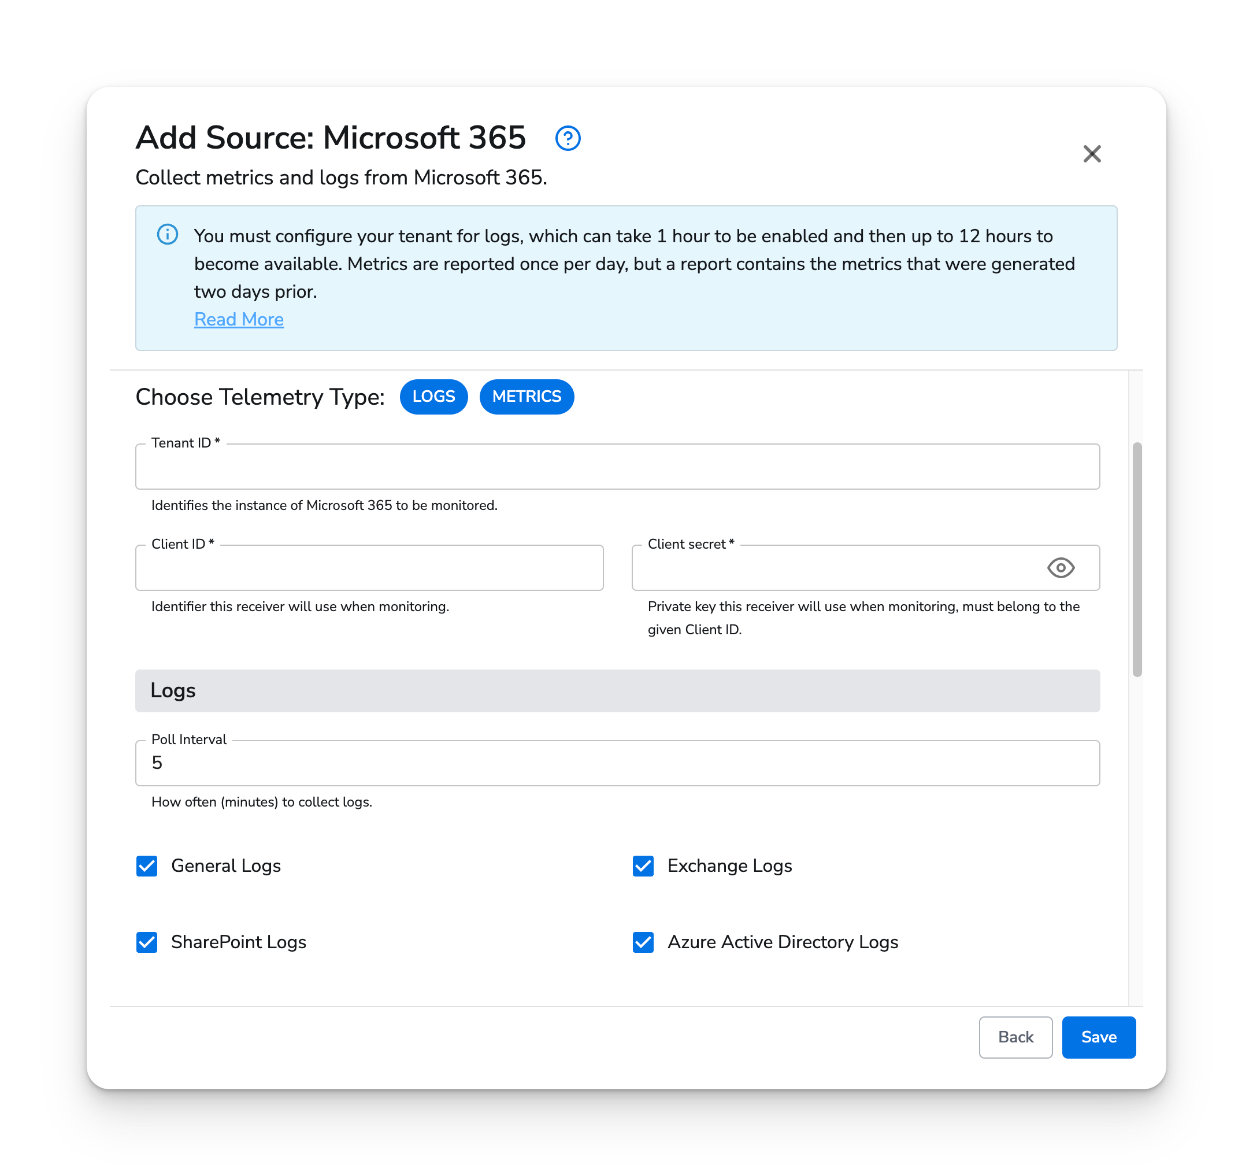Screen dimensions: 1253x1176
Task: Close the Add Source dialog
Action: click(1092, 153)
